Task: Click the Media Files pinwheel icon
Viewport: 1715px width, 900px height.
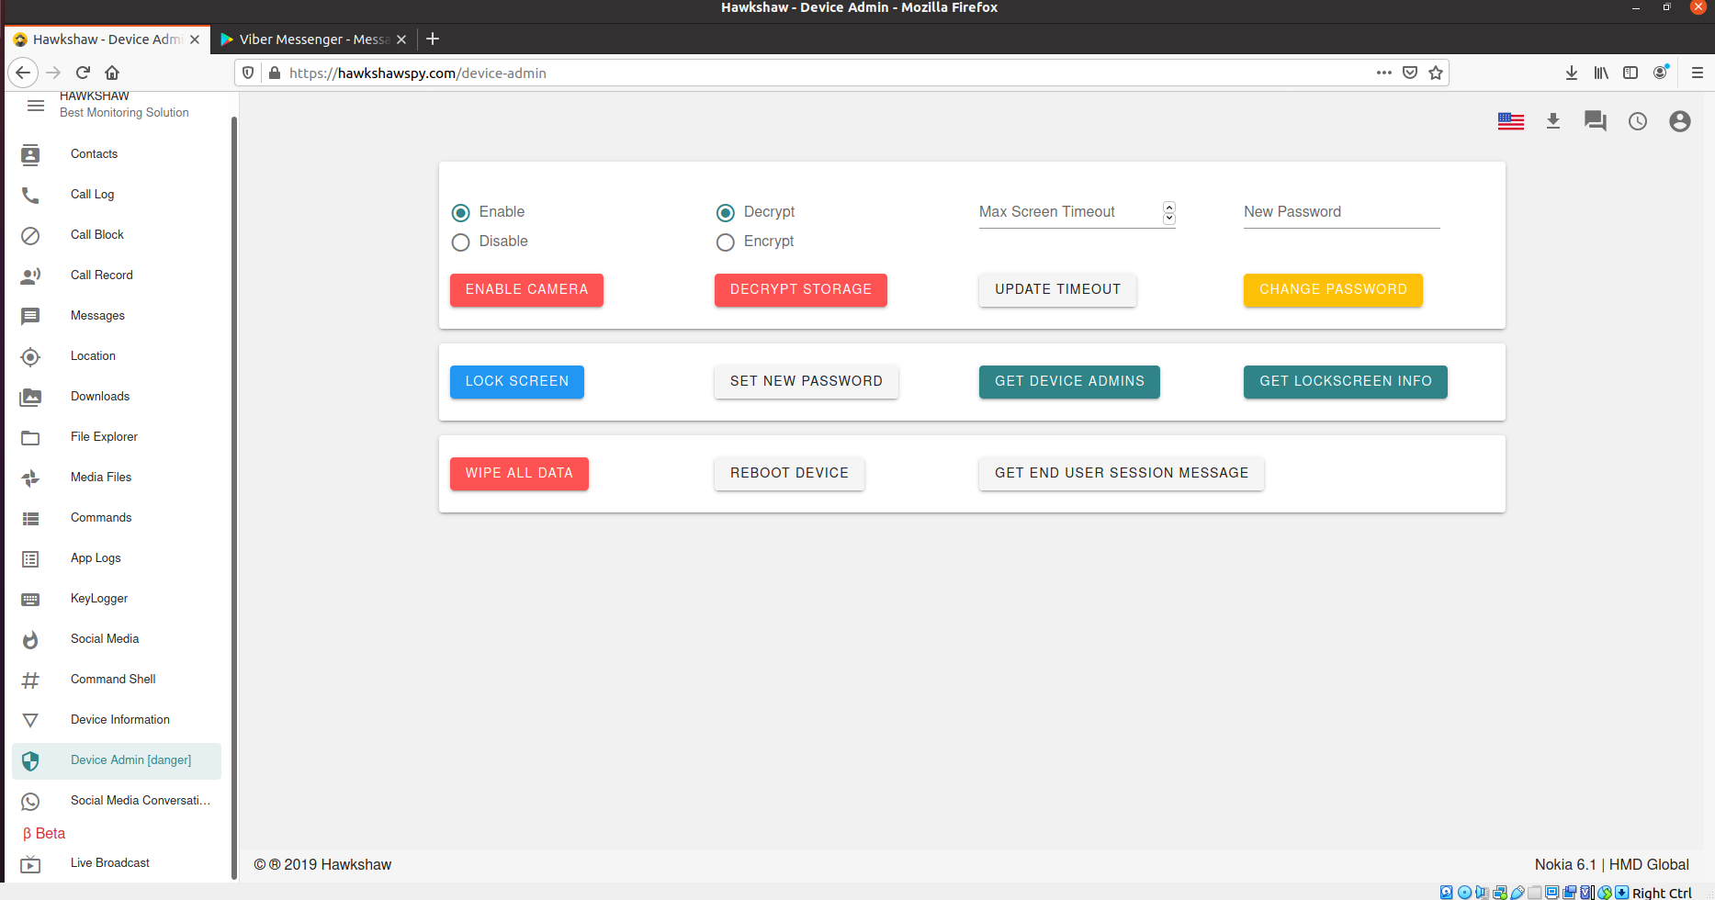Action: point(30,478)
